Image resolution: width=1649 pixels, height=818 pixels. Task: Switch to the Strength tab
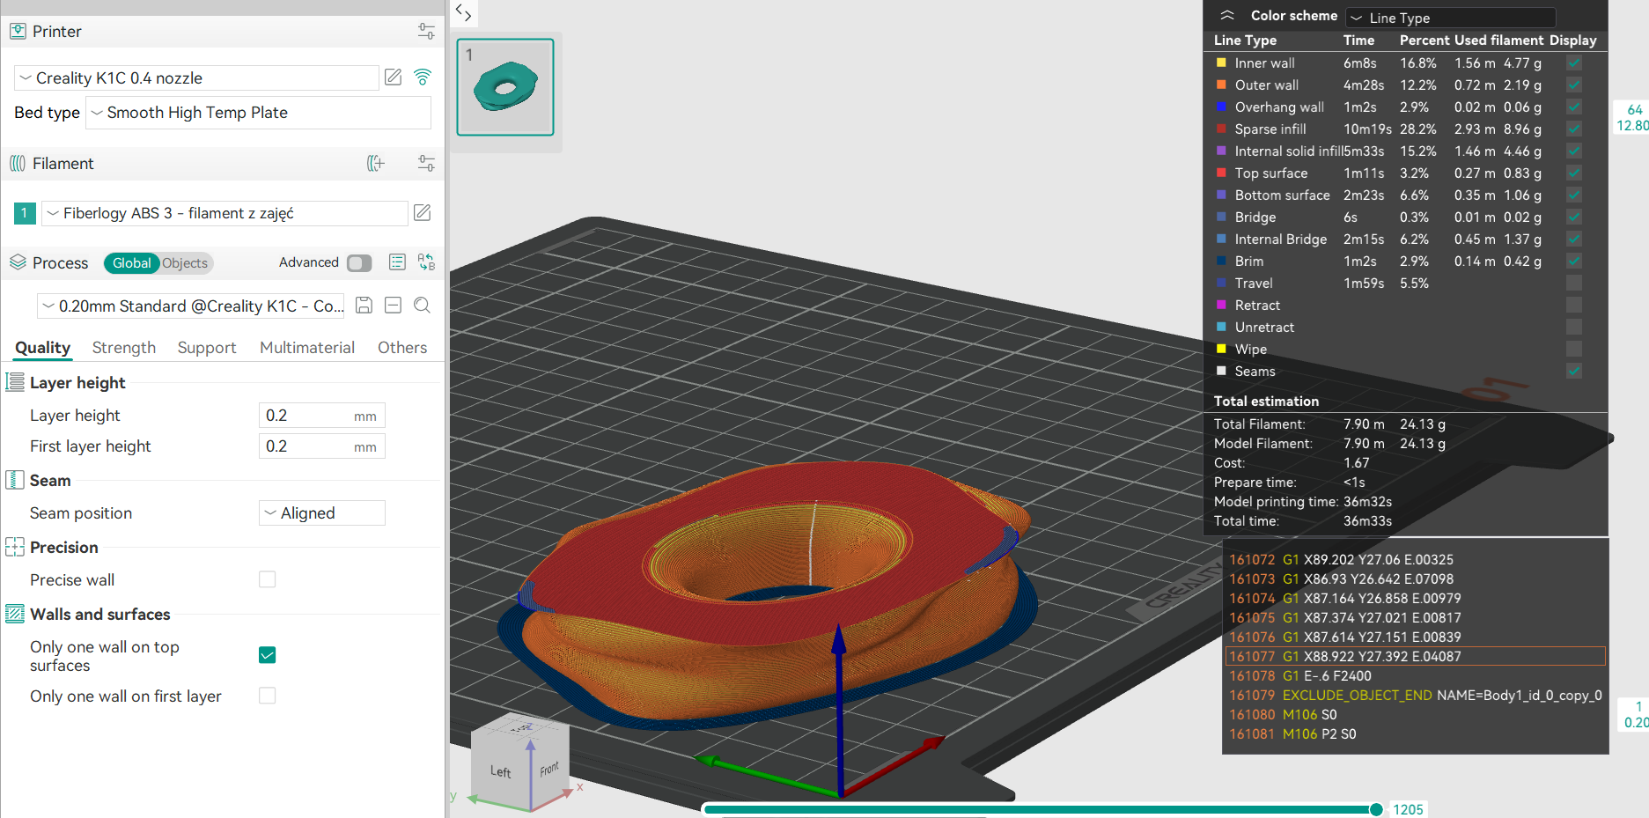coord(124,348)
